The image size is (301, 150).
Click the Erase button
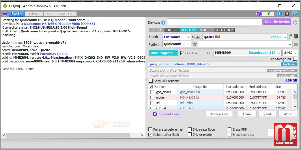coord(247,114)
